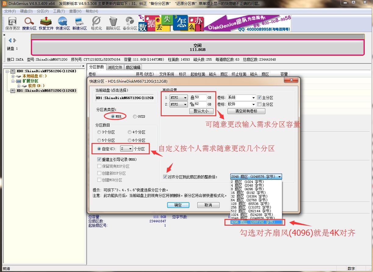Click the current disk HD1:ShineDiskM667120G selector
373x272 pixels.
click(x=125, y=98)
